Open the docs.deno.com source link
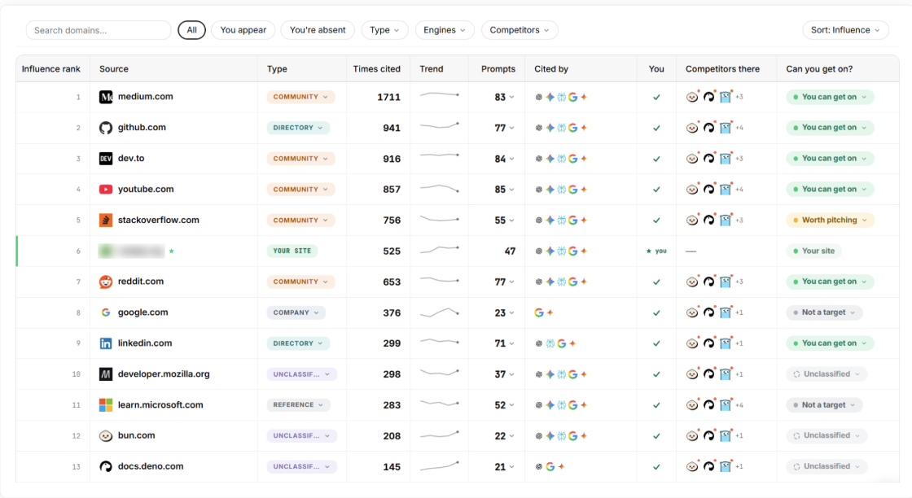This screenshot has height=498, width=912. tap(151, 466)
